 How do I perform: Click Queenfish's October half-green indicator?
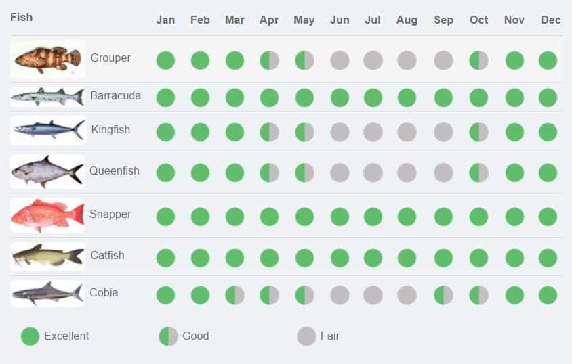(478, 173)
